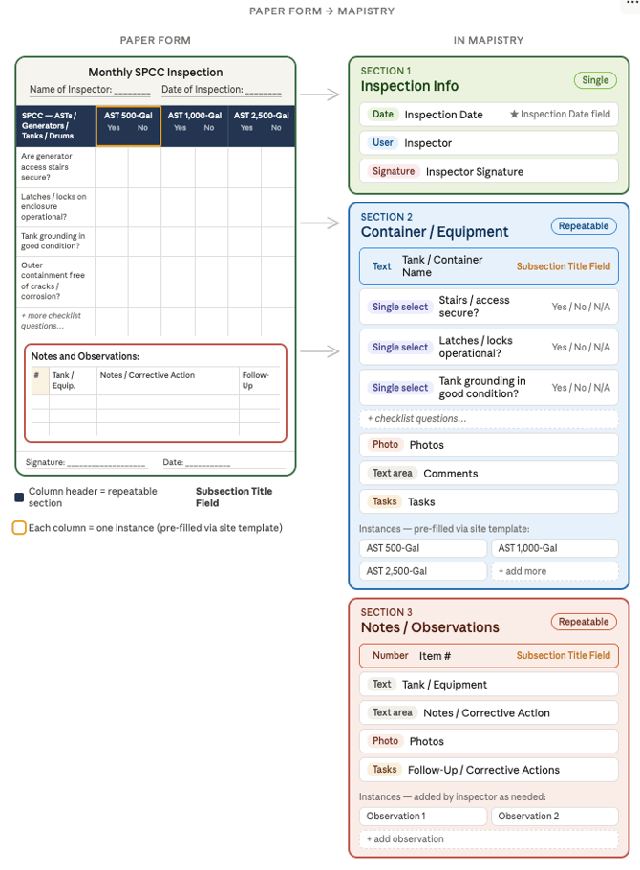Select the AST 2,500-Gal instance chip
Viewport: 640px width, 870px height.
pos(423,571)
